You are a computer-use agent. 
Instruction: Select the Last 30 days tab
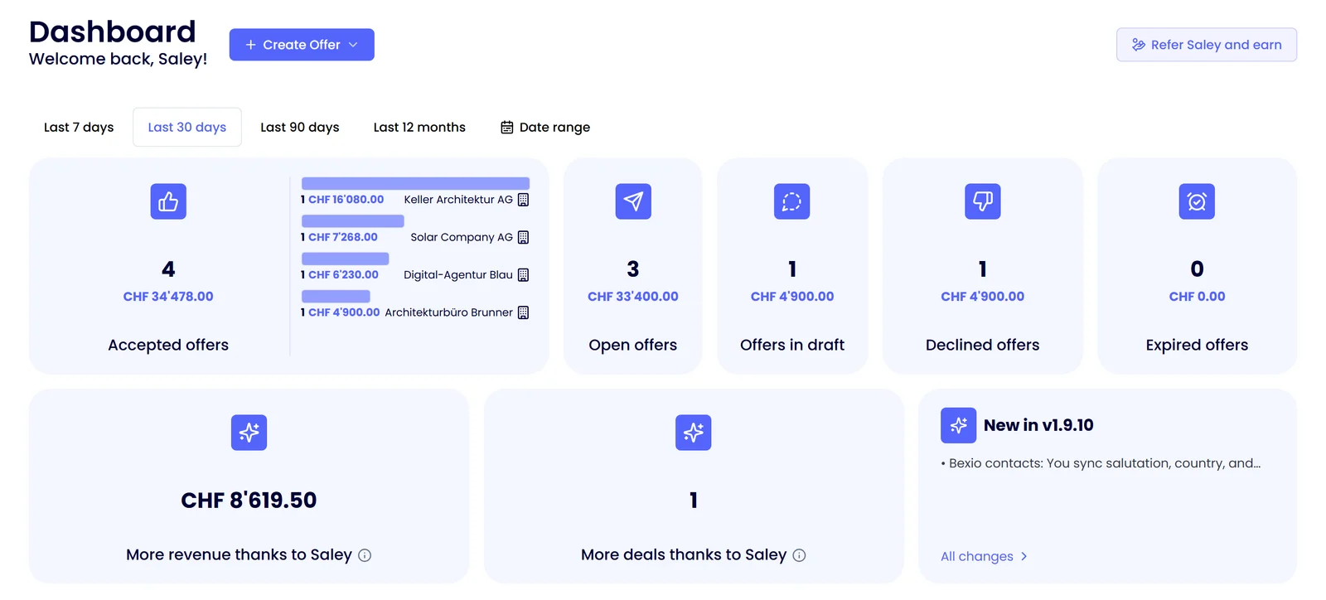point(187,127)
